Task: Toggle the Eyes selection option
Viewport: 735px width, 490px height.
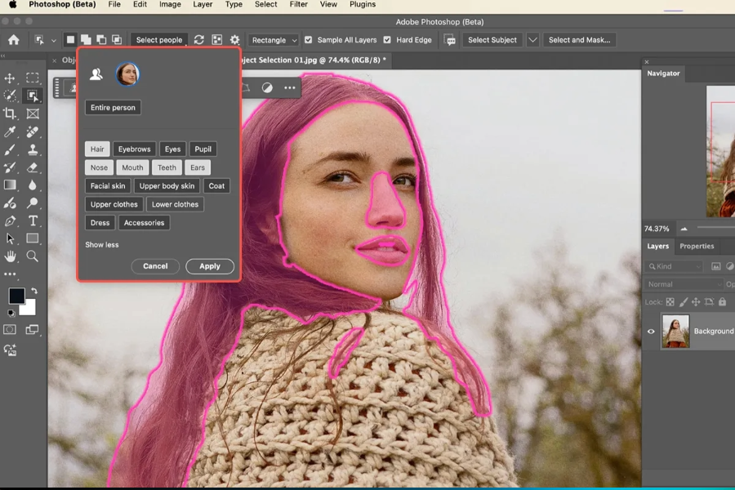Action: tap(172, 149)
